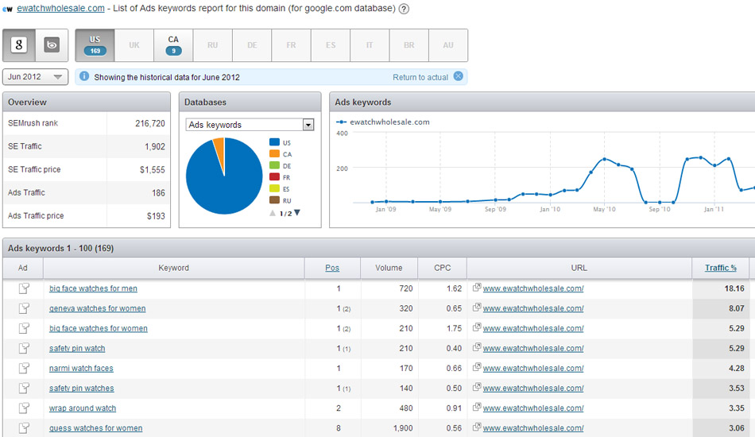This screenshot has width=755, height=437.
Task: Open external URL icon for narmi watch faces
Action: pyautogui.click(x=476, y=369)
